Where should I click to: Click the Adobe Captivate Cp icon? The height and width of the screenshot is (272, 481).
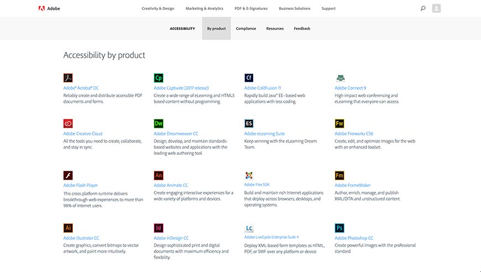pos(159,78)
